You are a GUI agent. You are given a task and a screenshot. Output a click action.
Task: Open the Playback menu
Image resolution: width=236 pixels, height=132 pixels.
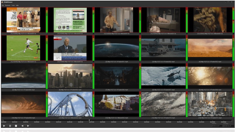[x=8, y=6]
